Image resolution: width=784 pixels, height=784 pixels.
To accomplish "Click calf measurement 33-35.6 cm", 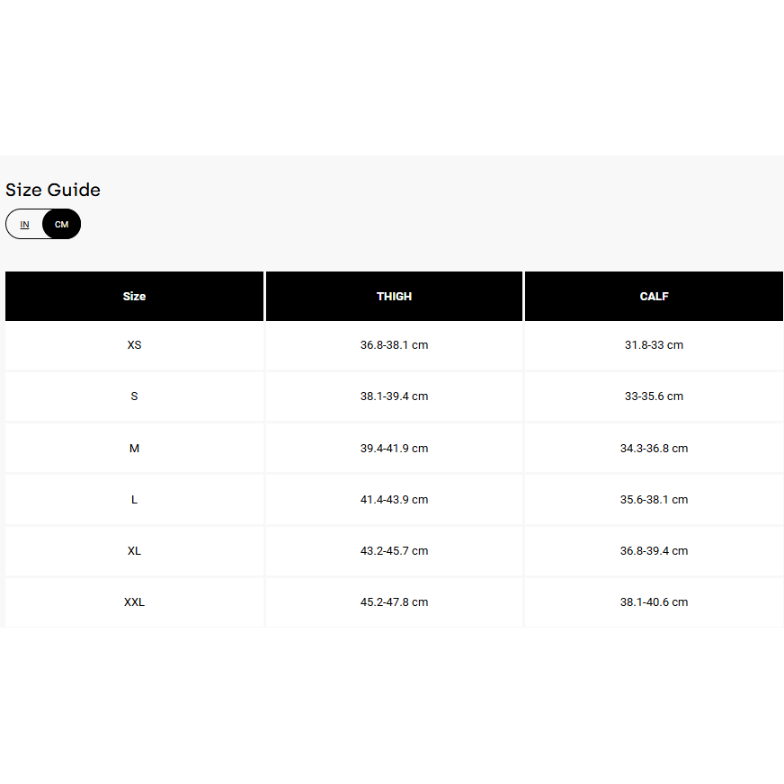I will (654, 396).
